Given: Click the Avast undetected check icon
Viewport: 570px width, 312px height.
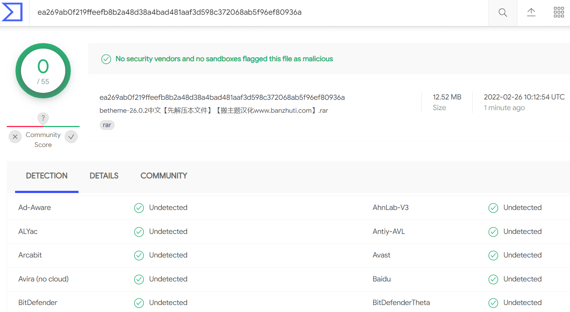Looking at the screenshot, I should 493,256.
